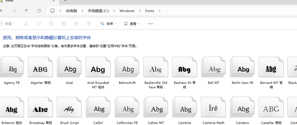Click the forward navigation arrow

(x=14, y=11)
